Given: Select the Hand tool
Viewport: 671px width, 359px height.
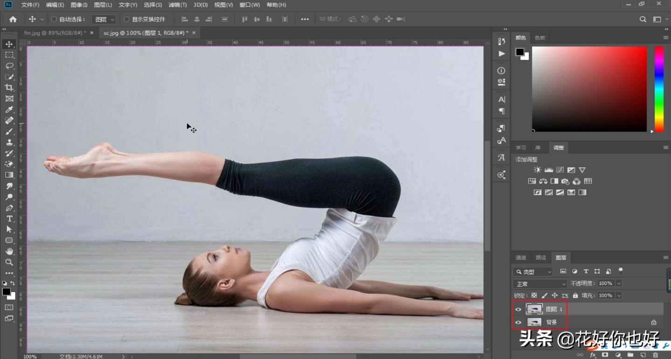Looking at the screenshot, I should tap(9, 251).
